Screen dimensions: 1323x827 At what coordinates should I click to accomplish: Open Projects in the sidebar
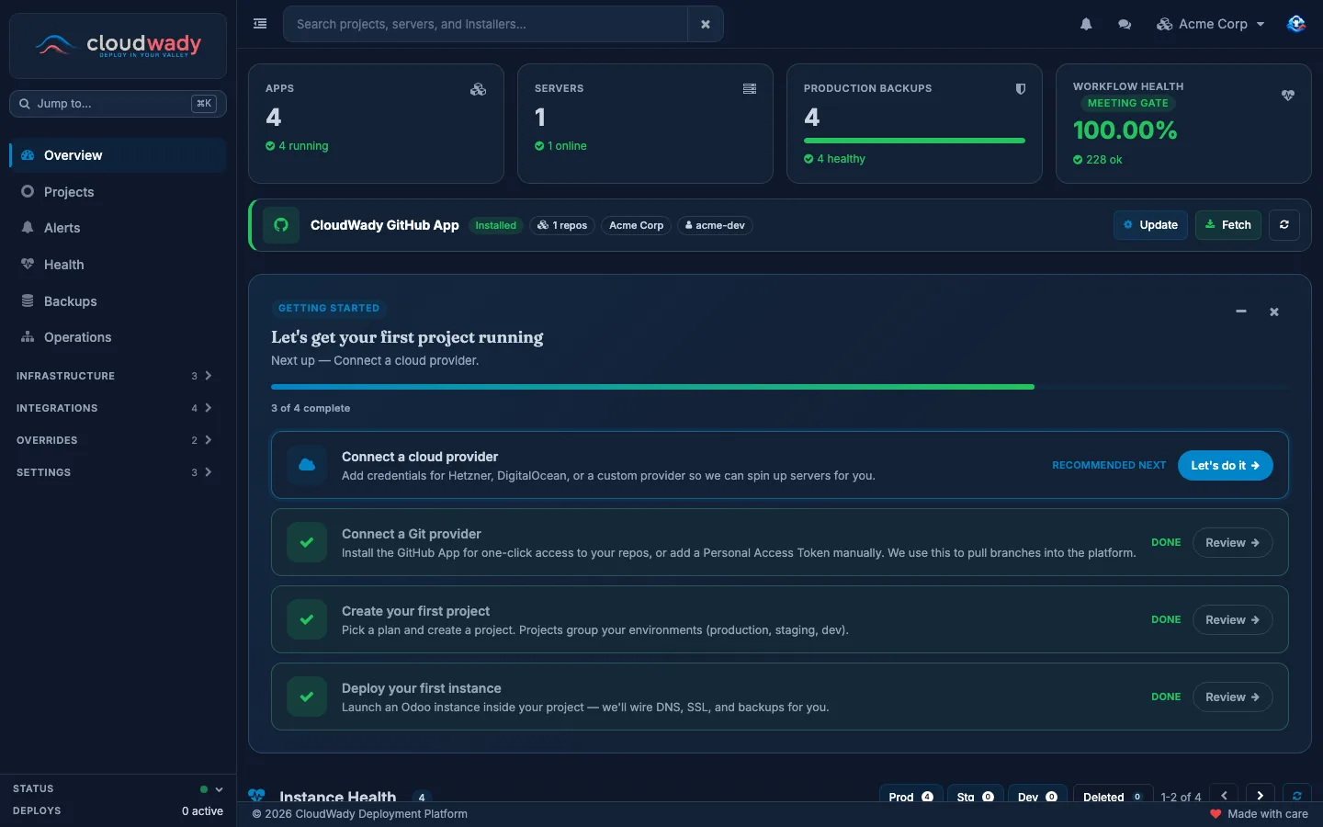[118, 192]
